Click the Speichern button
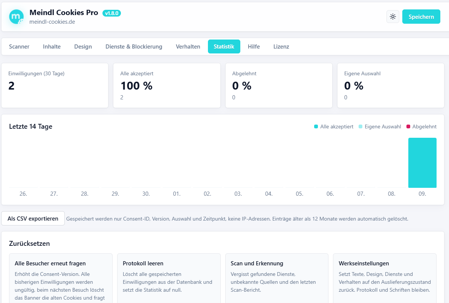 [421, 17]
